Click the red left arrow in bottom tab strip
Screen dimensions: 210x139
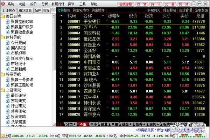pos(58,124)
